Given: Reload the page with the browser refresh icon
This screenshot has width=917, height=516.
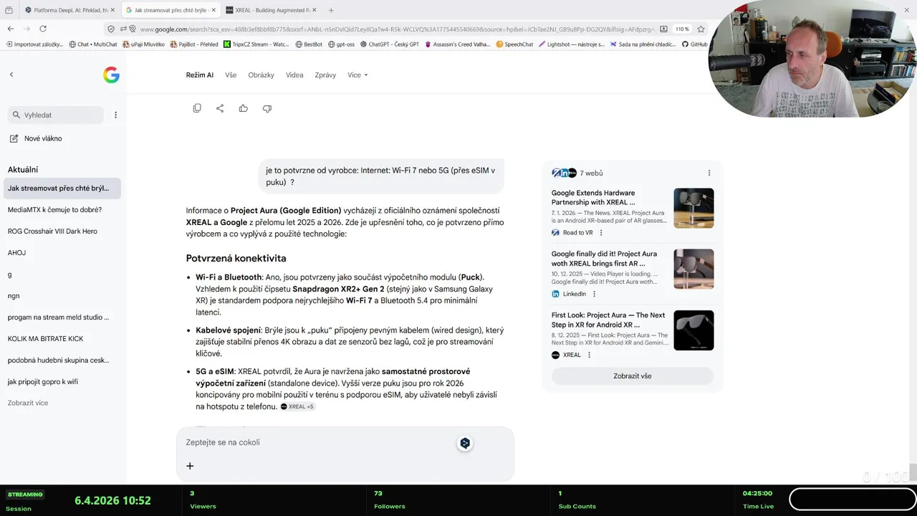Looking at the screenshot, I should tap(43, 29).
